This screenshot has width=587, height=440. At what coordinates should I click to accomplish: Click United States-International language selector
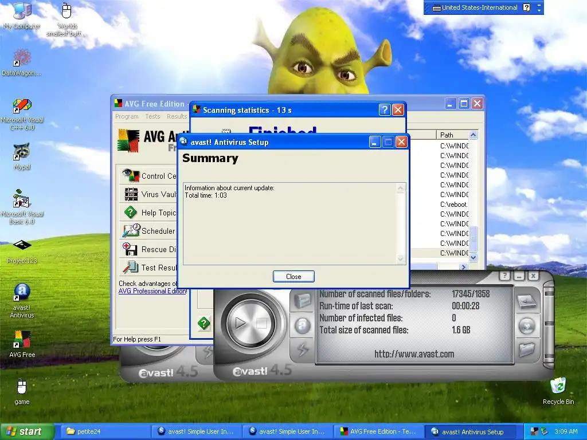click(475, 7)
